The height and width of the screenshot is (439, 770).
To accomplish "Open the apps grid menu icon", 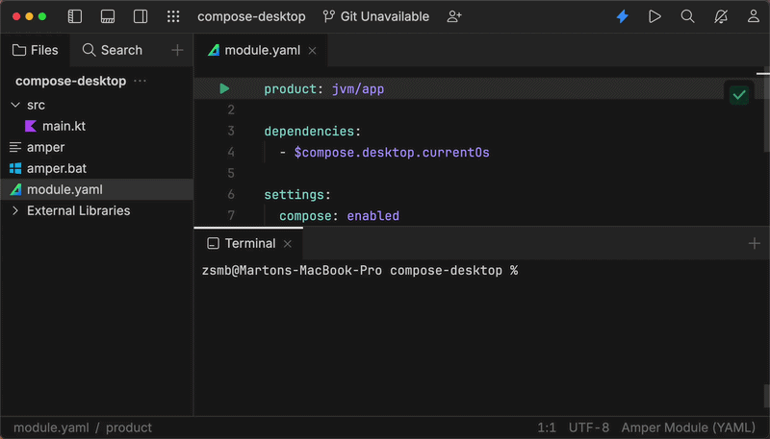I will 173,16.
